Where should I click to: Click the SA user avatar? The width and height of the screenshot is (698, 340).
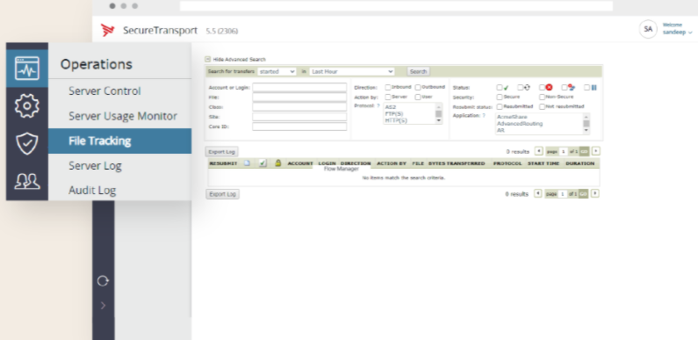point(648,29)
